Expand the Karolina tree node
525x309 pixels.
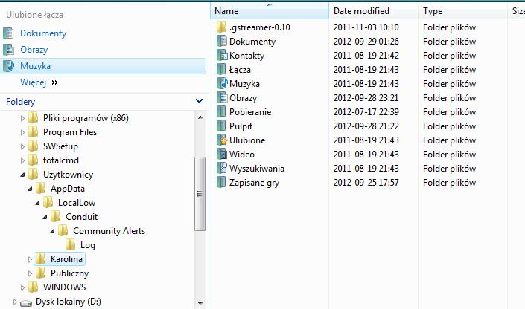click(30, 259)
